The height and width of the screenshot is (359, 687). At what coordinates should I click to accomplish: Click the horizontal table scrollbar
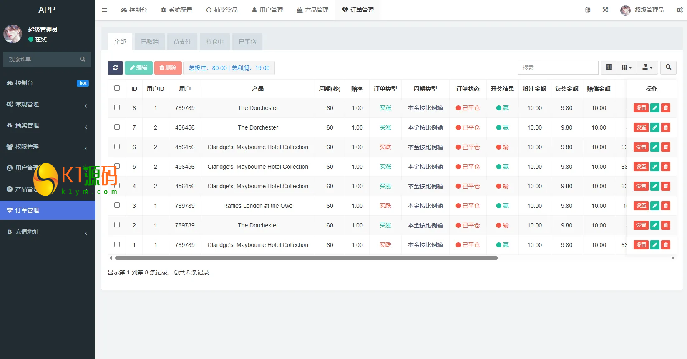307,258
